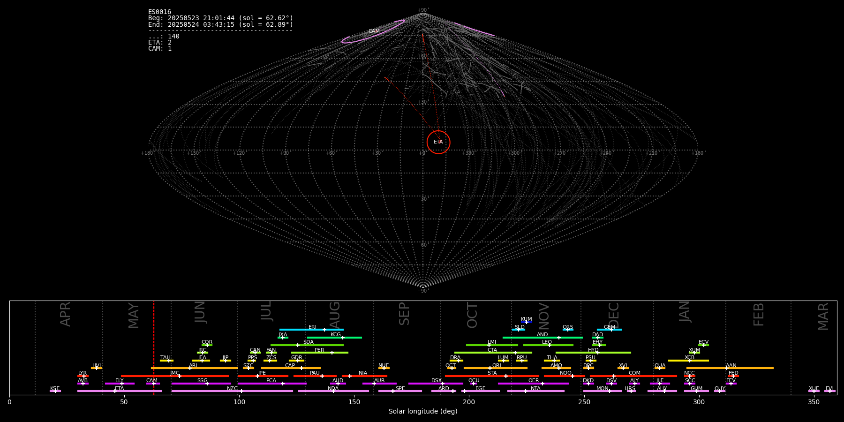
Task: Click the SSG shower label
Action: [202, 380]
